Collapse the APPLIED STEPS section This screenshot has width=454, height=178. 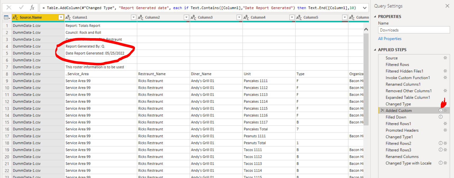(375, 50)
